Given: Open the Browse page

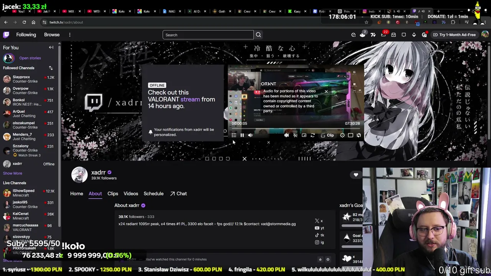Looking at the screenshot, I should click(x=52, y=35).
